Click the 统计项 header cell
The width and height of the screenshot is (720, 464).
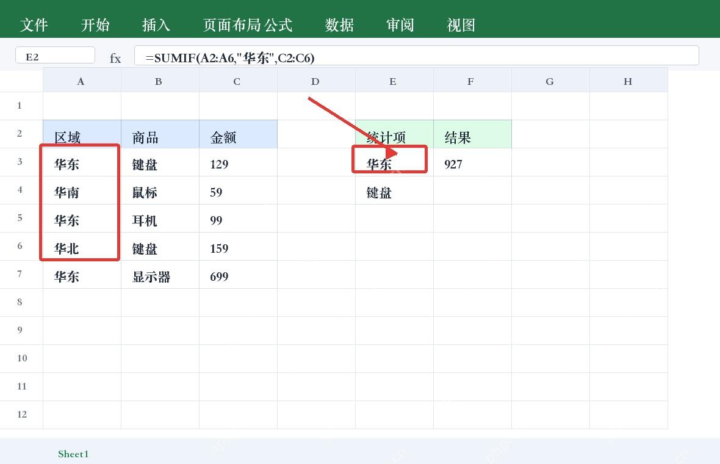tap(394, 134)
